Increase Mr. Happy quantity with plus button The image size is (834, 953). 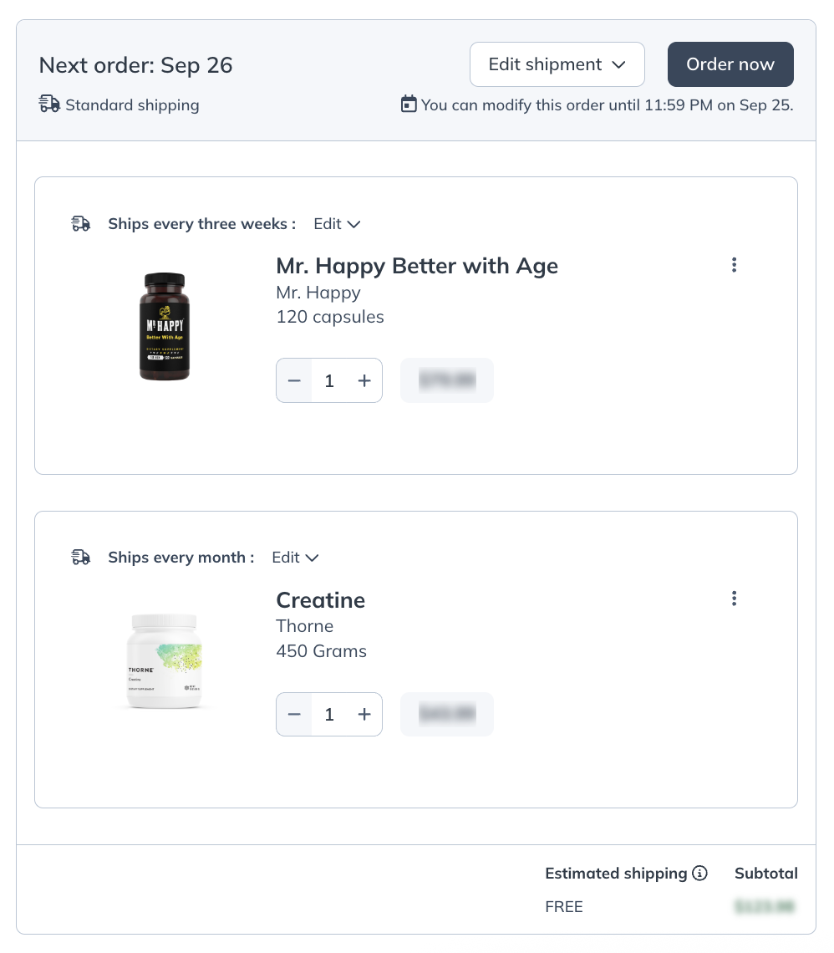tap(364, 380)
